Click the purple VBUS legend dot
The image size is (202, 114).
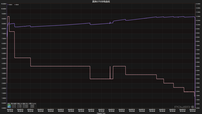tap(8, 5)
